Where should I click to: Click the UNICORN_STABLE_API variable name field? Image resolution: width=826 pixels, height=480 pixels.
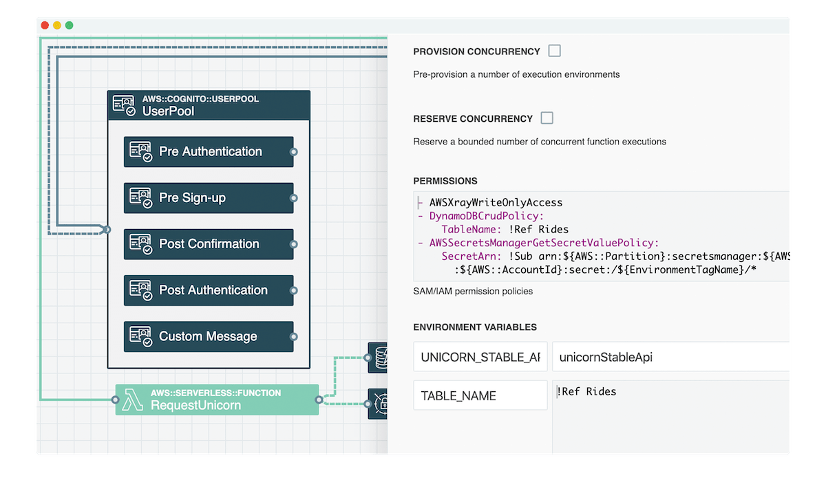click(x=480, y=358)
